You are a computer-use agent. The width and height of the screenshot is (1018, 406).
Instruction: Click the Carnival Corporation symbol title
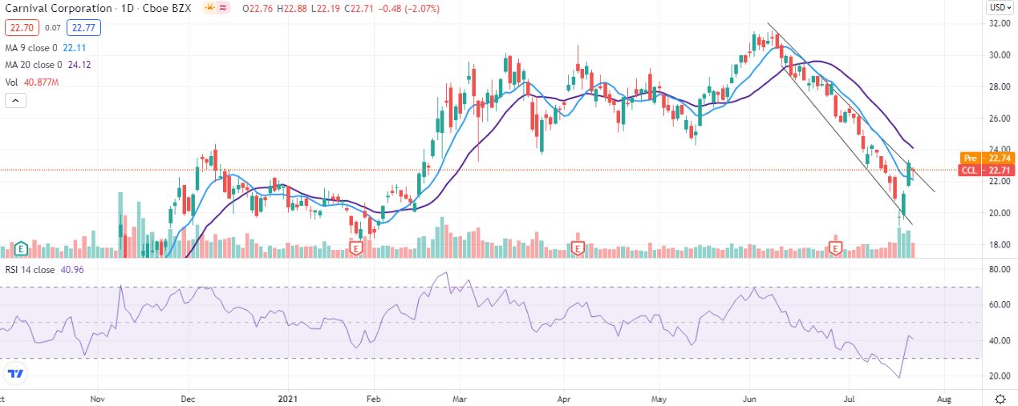[59, 8]
